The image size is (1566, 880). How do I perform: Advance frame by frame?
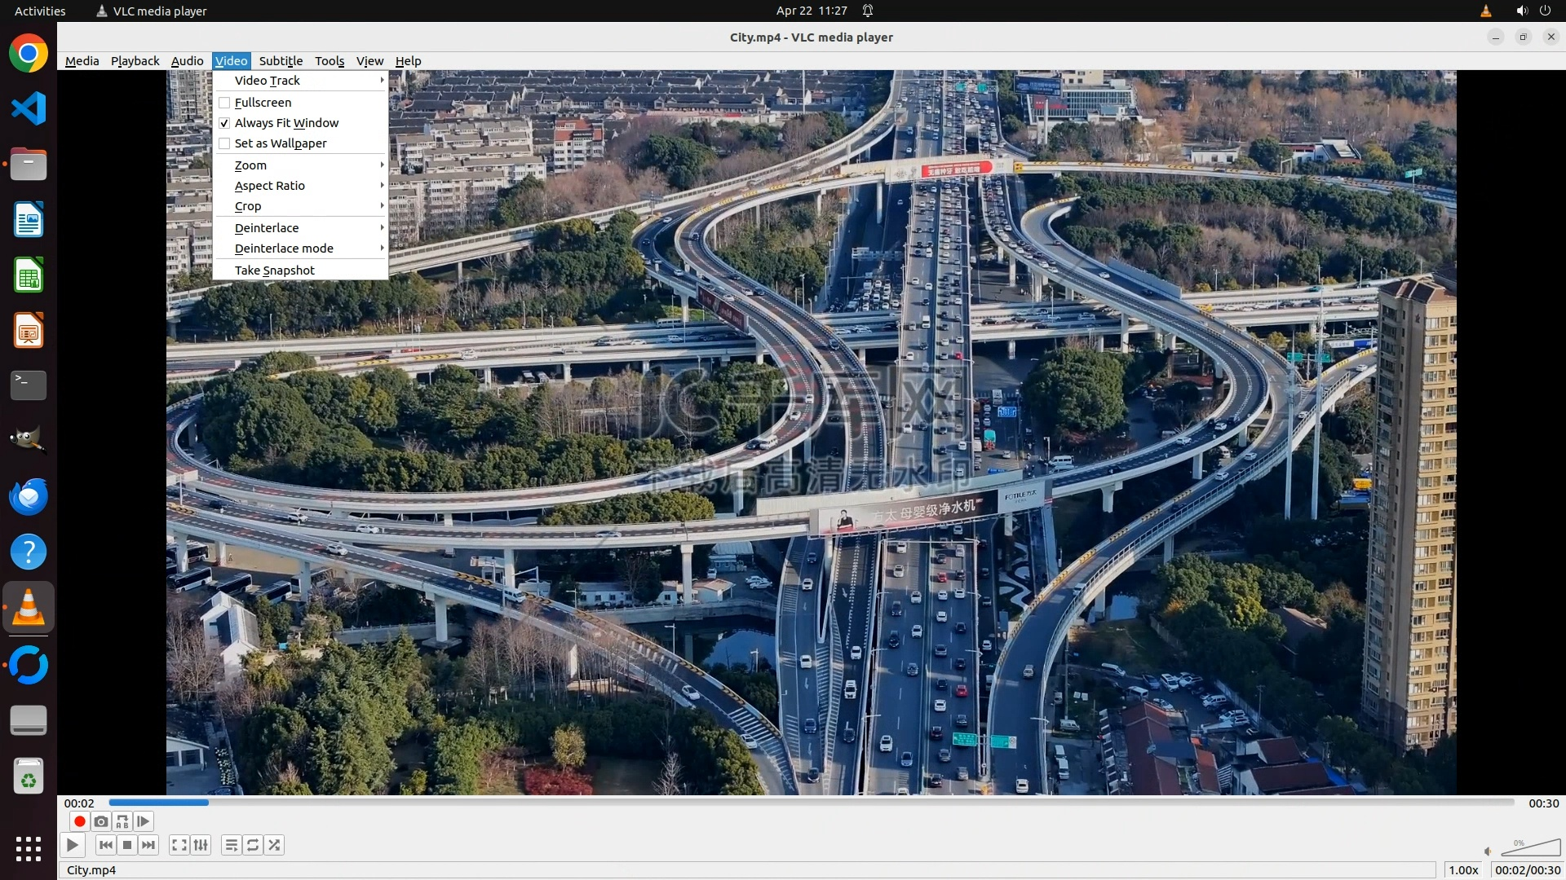pos(144,821)
